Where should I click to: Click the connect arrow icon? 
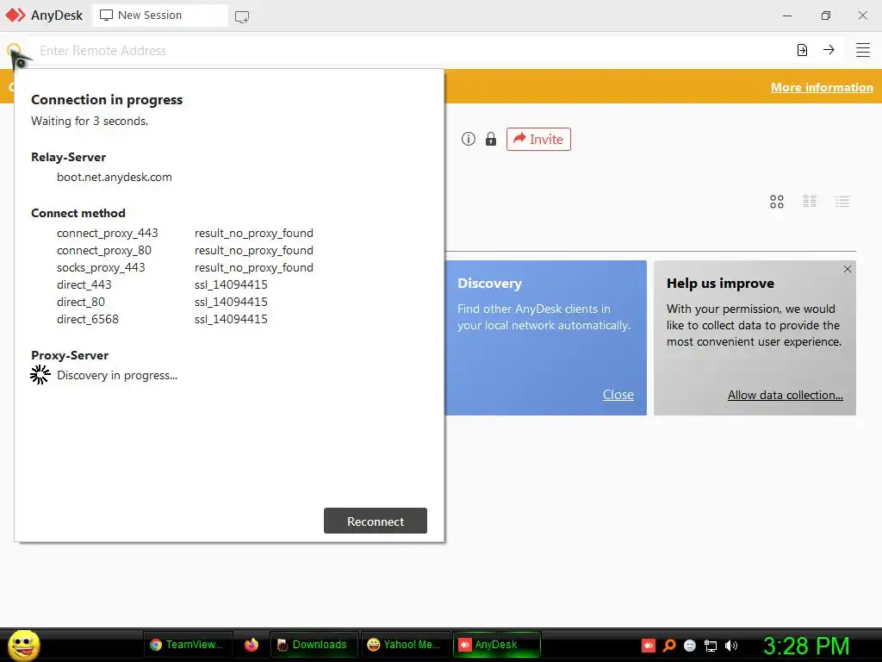coord(829,49)
